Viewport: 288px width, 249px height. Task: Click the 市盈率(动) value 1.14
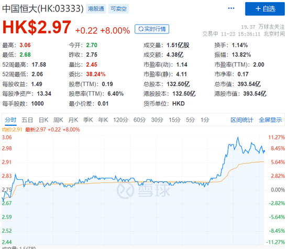pyautogui.click(x=182, y=64)
